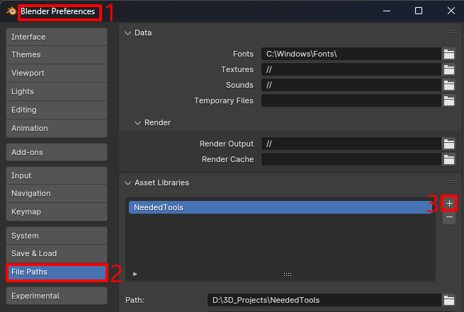The height and width of the screenshot is (312, 464).
Task: Select the File Paths tab
Action: click(x=57, y=272)
